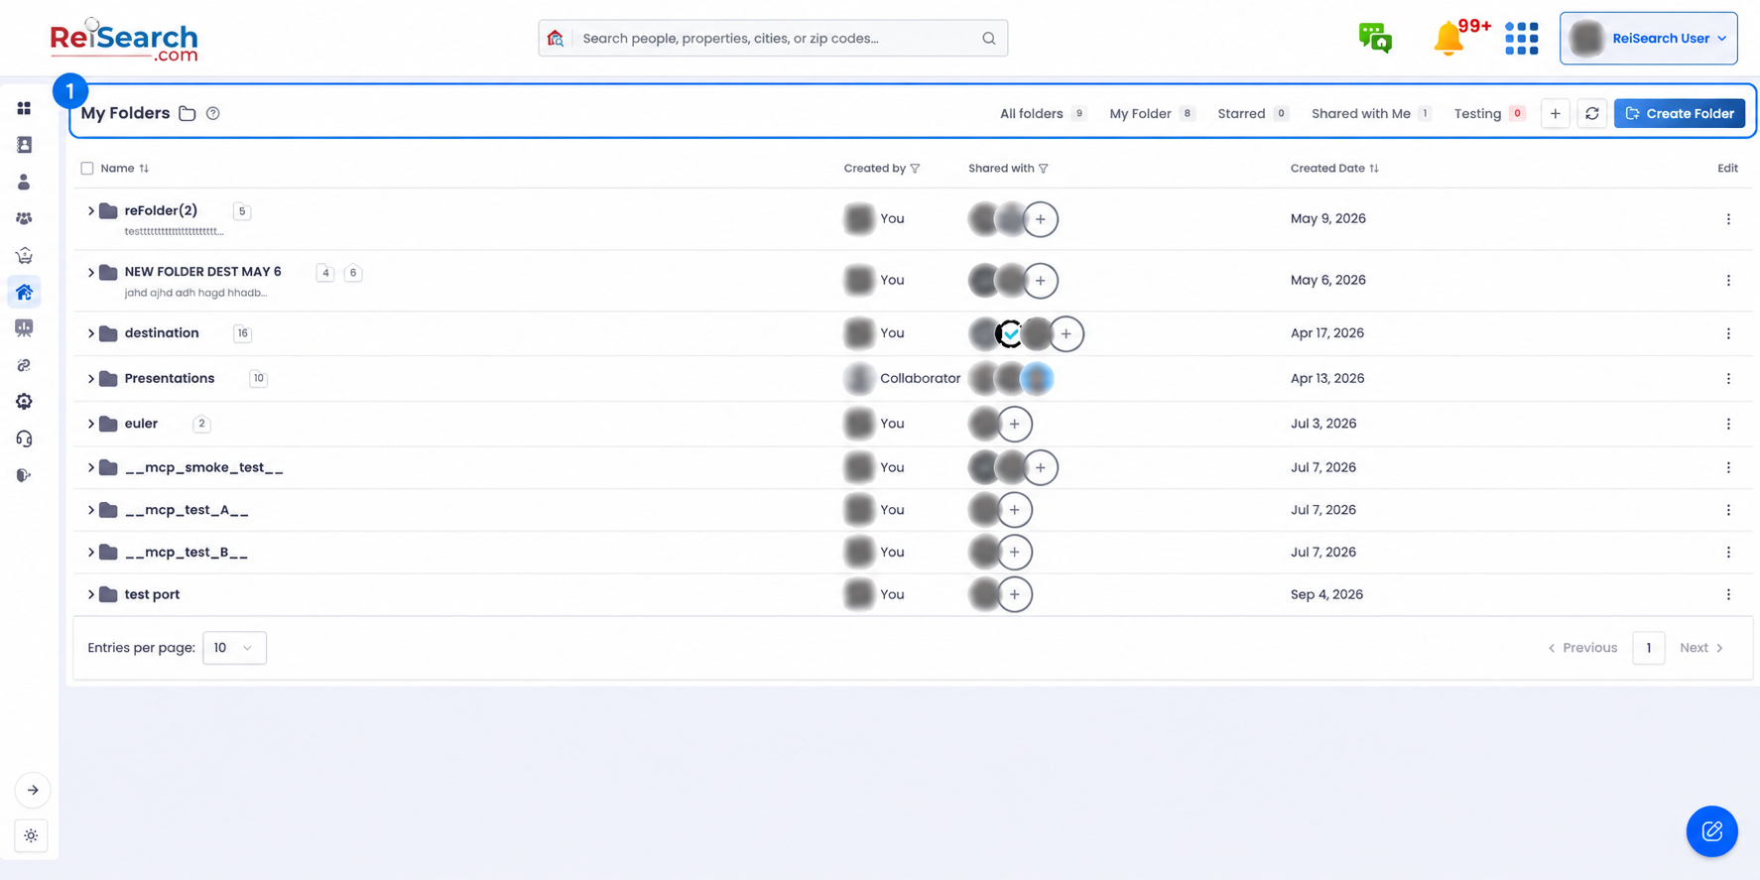Tick the select-all checkbox in Name header
This screenshot has width=1760, height=880.
coord(87,169)
